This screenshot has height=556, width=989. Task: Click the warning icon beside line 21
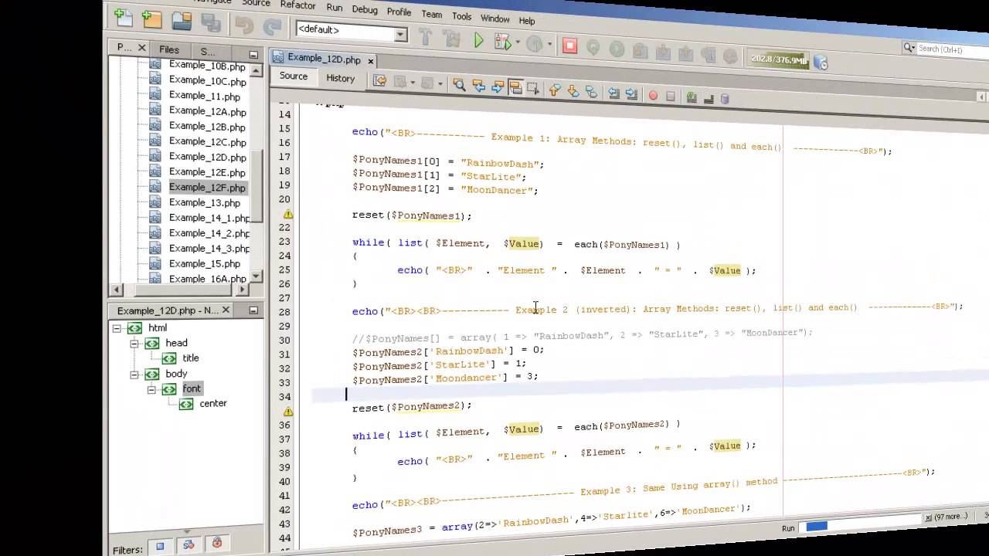click(x=288, y=214)
